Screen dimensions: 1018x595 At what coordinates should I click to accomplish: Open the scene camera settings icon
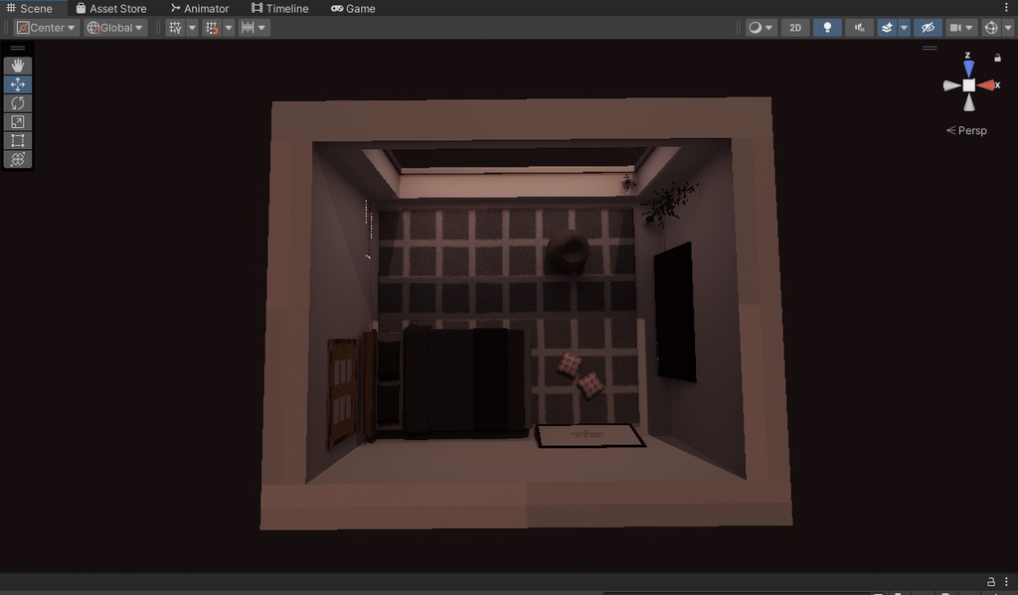[957, 27]
